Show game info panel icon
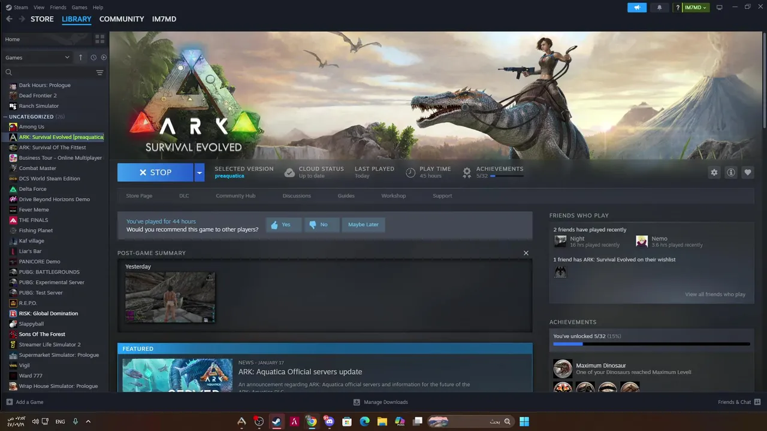The image size is (767, 431). (731, 172)
